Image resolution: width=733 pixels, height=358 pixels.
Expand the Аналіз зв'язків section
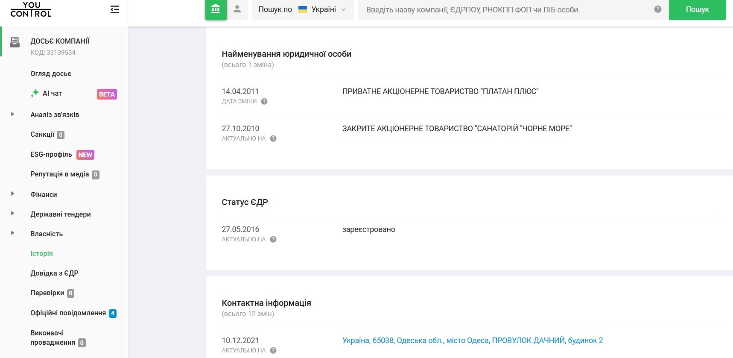(x=13, y=114)
